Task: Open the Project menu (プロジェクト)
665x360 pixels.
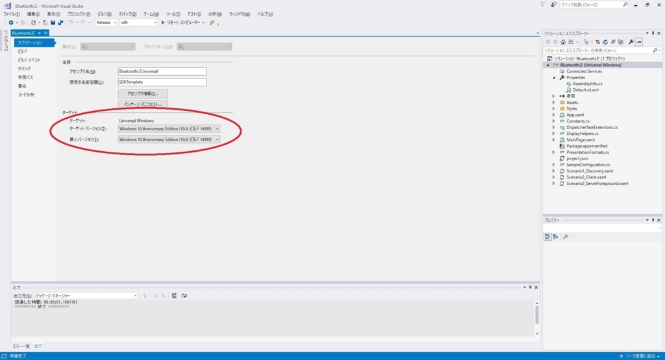Action: click(79, 14)
